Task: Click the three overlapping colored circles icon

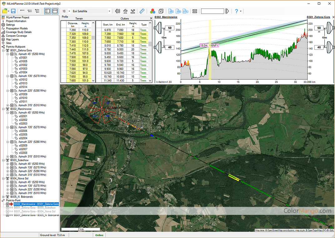Action: (x=153, y=11)
